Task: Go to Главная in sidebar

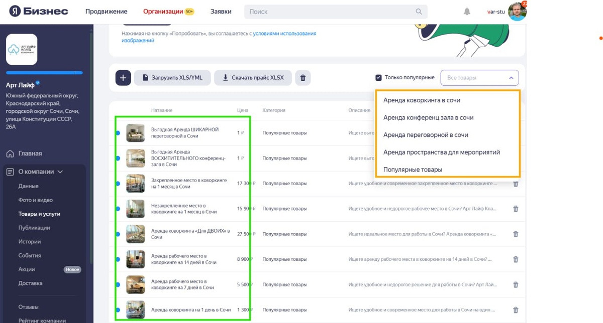Action: click(30, 153)
